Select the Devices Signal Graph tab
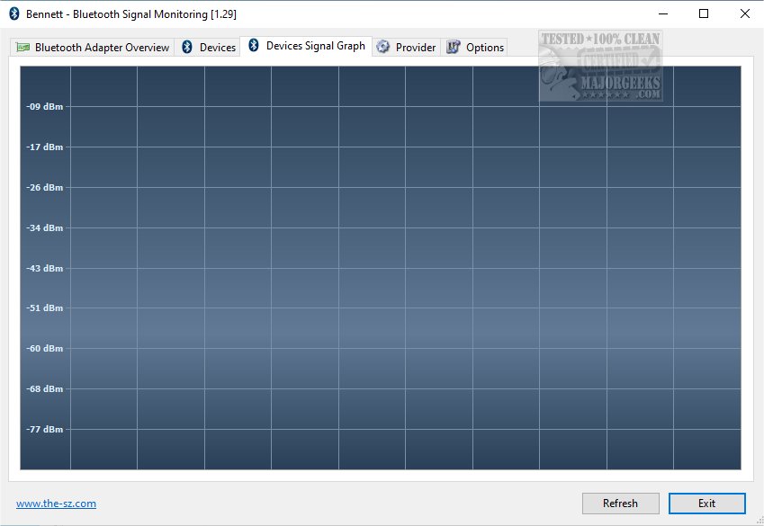Viewport: 764px width, 526px height. (x=306, y=46)
